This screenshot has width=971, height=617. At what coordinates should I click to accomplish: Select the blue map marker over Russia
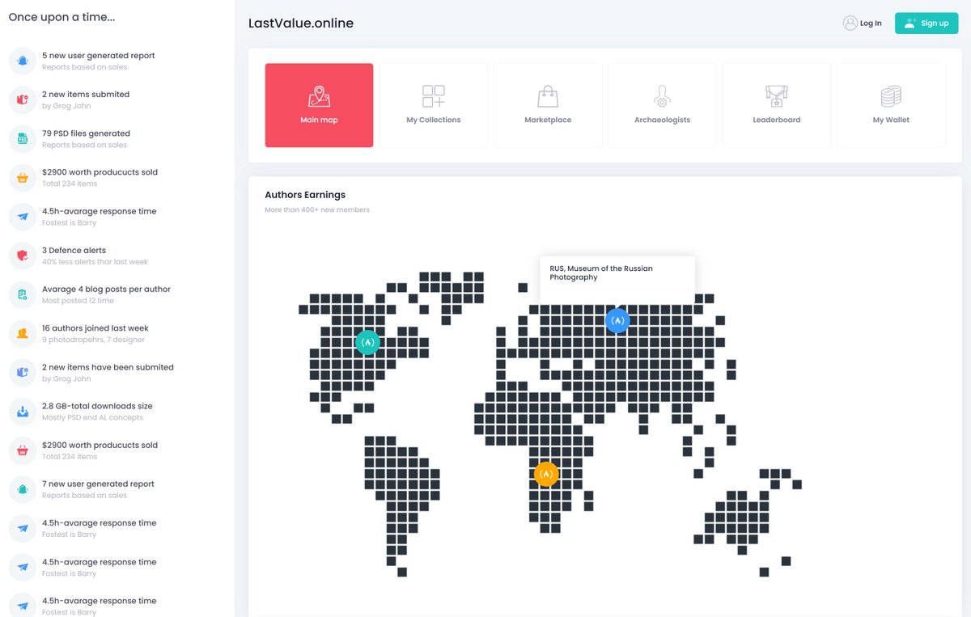click(x=617, y=320)
